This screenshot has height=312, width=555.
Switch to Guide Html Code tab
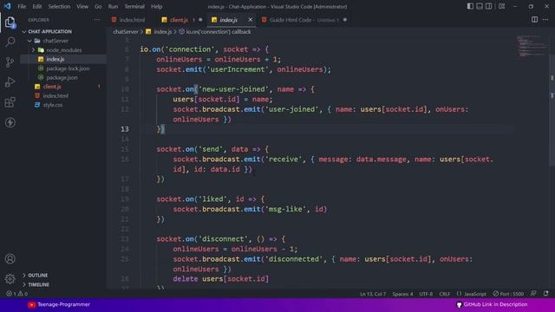point(304,20)
